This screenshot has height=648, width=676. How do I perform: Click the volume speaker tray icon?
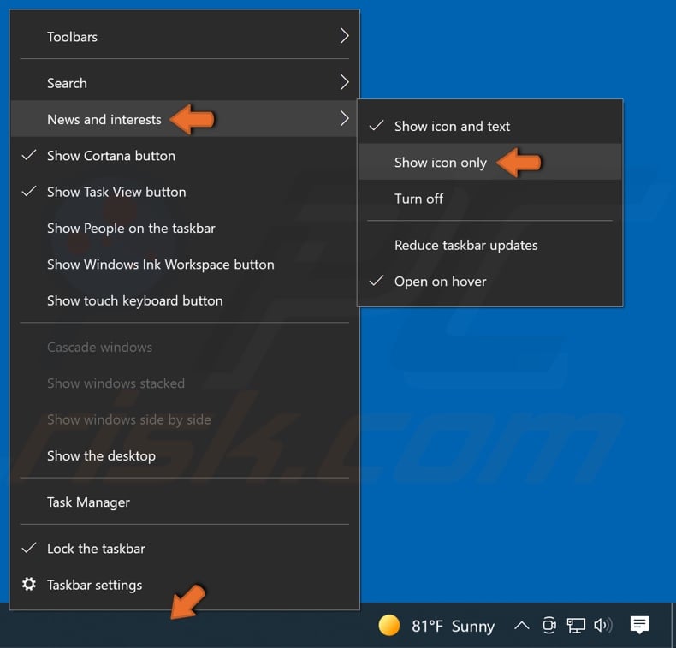(602, 625)
